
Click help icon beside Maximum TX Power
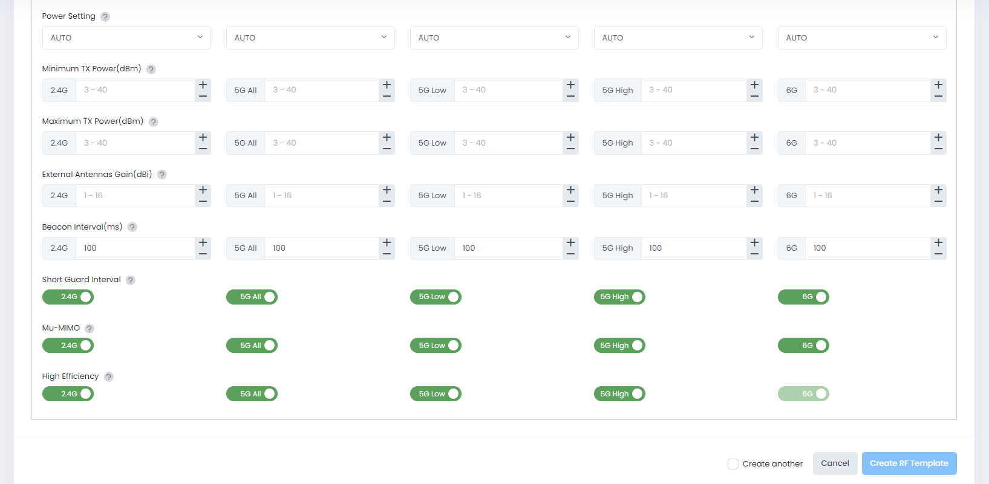point(154,122)
